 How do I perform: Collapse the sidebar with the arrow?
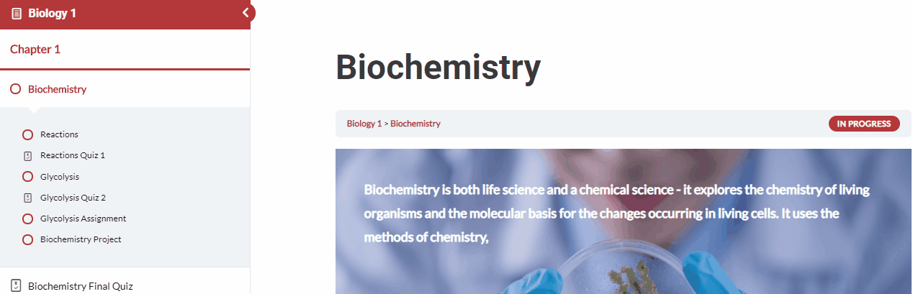tap(246, 13)
